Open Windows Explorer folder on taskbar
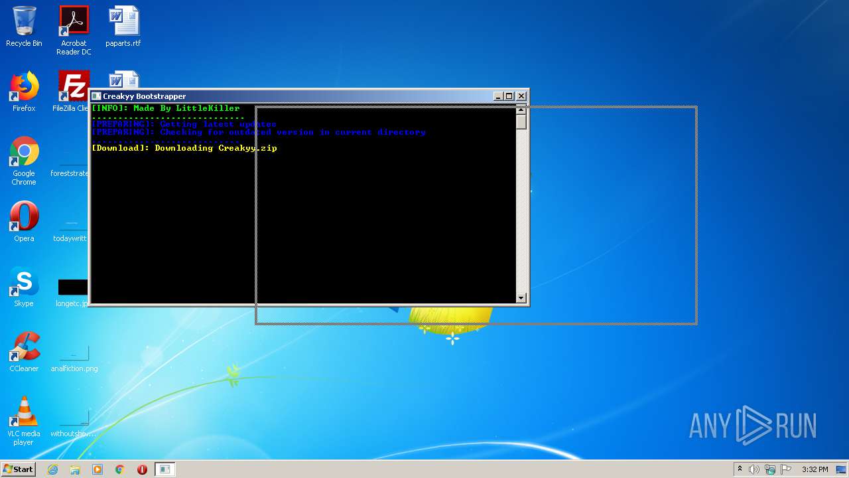The width and height of the screenshot is (849, 478). click(75, 469)
